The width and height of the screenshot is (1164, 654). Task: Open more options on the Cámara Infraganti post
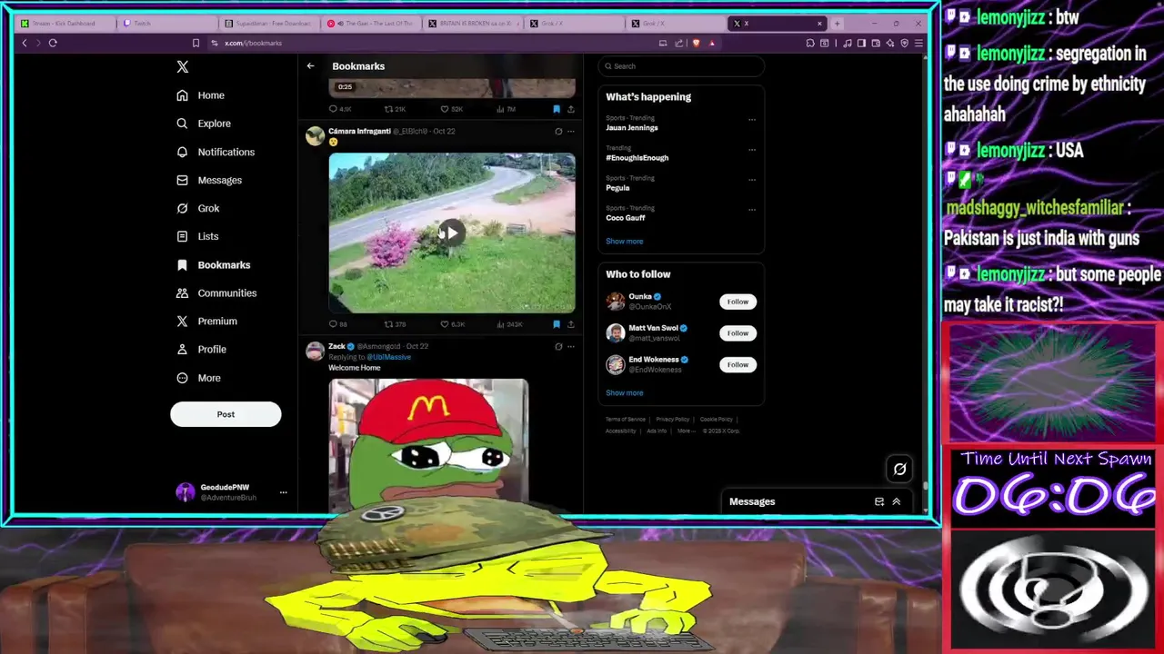(571, 131)
